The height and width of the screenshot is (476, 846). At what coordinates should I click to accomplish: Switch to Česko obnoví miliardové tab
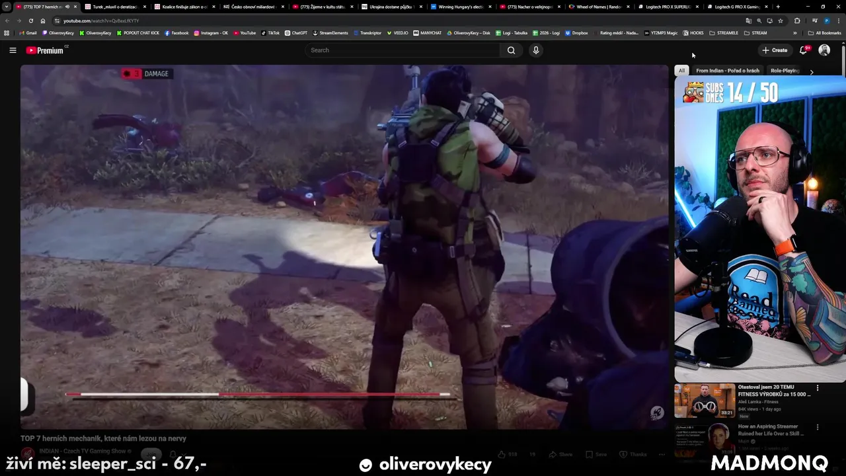pos(252,7)
